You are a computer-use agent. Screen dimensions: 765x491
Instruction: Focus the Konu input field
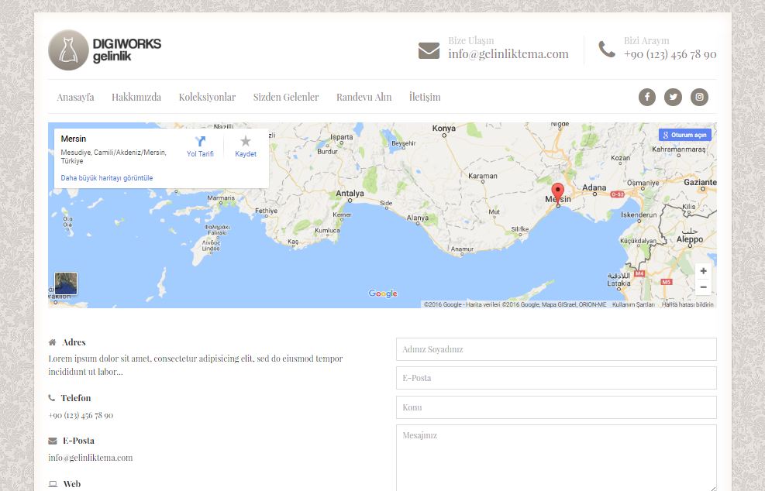557,407
